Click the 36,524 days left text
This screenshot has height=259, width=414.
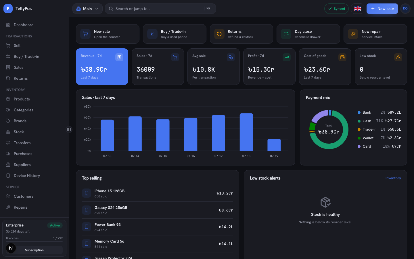click(18, 231)
